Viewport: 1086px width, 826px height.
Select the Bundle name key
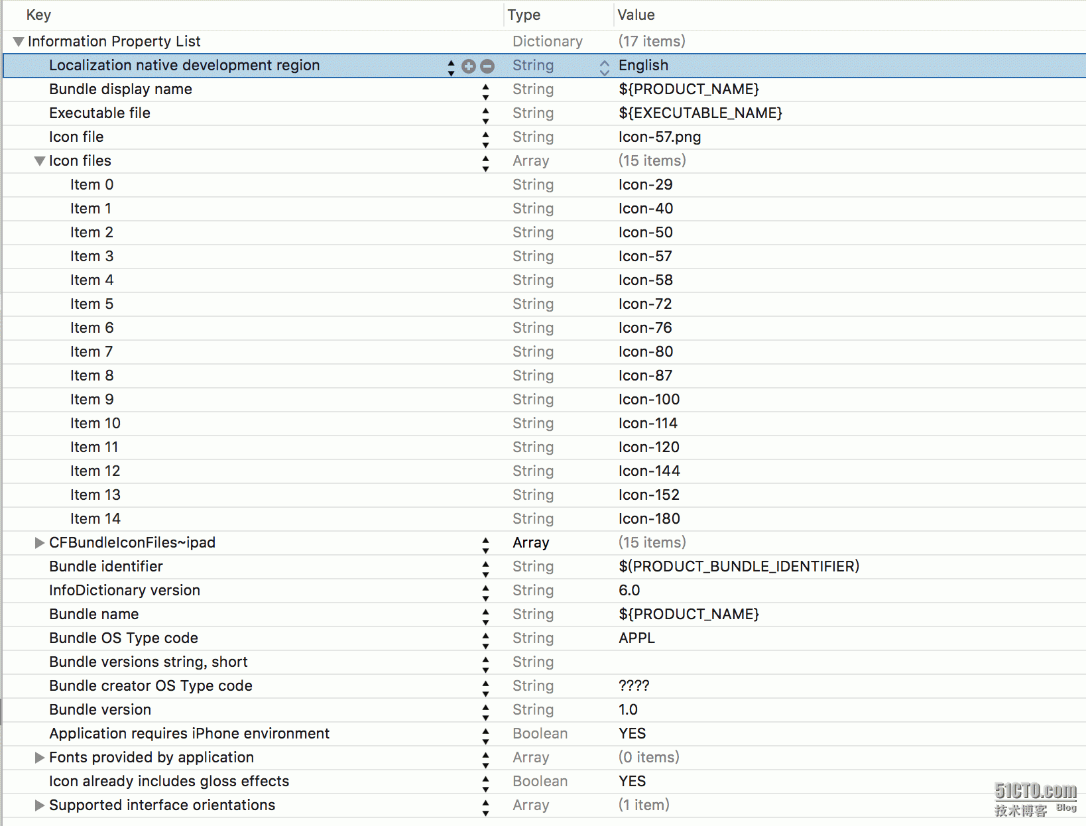click(x=94, y=614)
